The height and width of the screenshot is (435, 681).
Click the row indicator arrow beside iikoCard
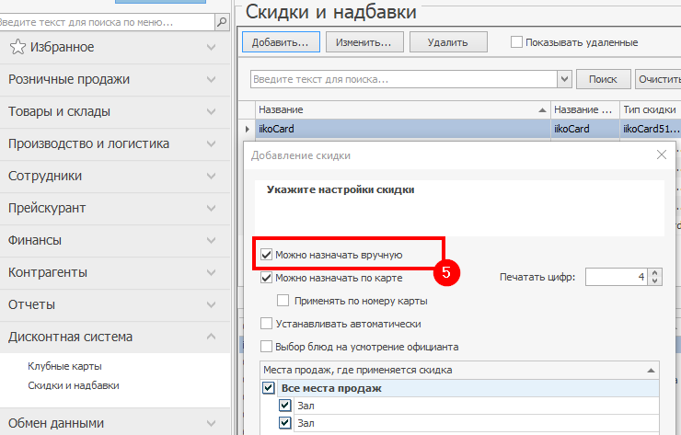point(246,130)
